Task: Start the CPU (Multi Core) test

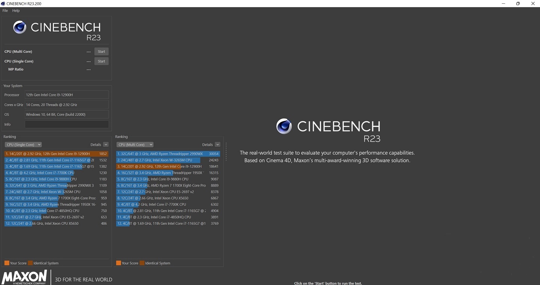Action: [x=101, y=52]
